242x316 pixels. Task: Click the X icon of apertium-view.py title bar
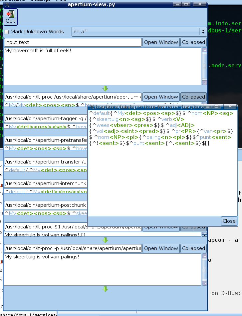(7, 4)
